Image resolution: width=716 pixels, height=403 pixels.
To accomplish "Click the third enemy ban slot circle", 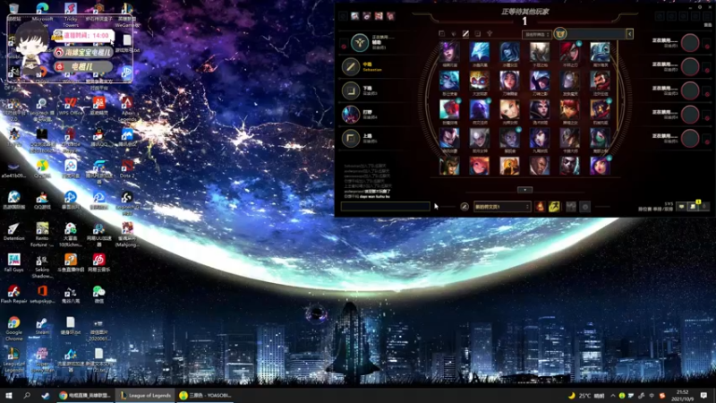I will 690,90.
